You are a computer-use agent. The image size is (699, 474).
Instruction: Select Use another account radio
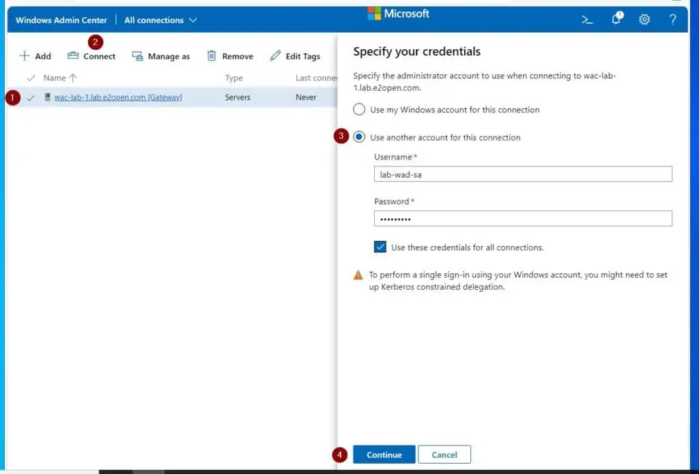[359, 137]
